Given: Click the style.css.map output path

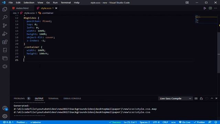Looking at the screenshot, I should (x=85, y=109).
